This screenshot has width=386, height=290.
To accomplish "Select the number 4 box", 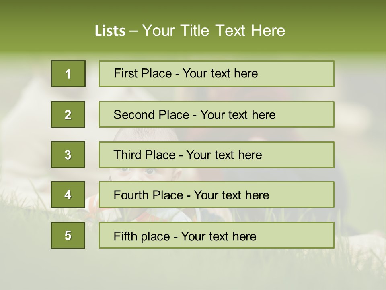I will tap(68, 195).
